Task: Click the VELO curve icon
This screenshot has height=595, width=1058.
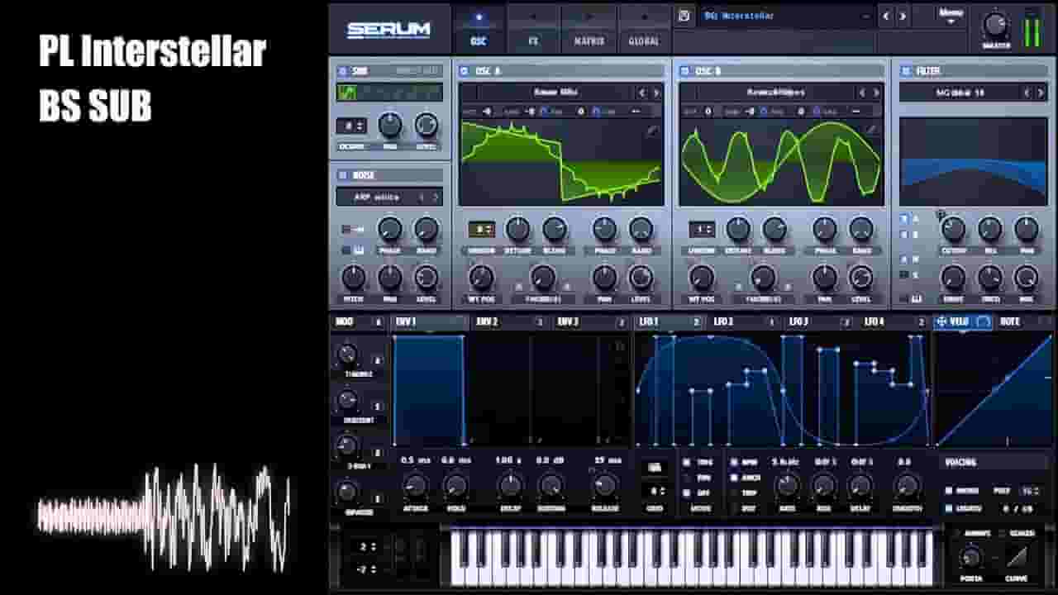Action: [x=984, y=321]
